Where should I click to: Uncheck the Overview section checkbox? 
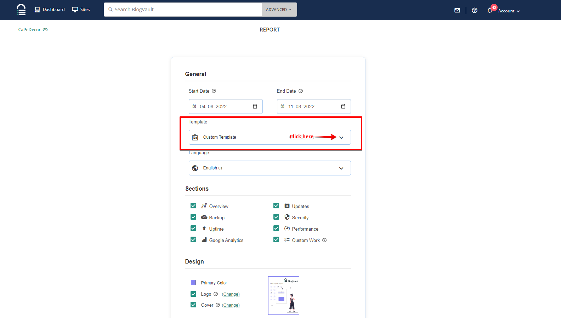click(x=193, y=206)
